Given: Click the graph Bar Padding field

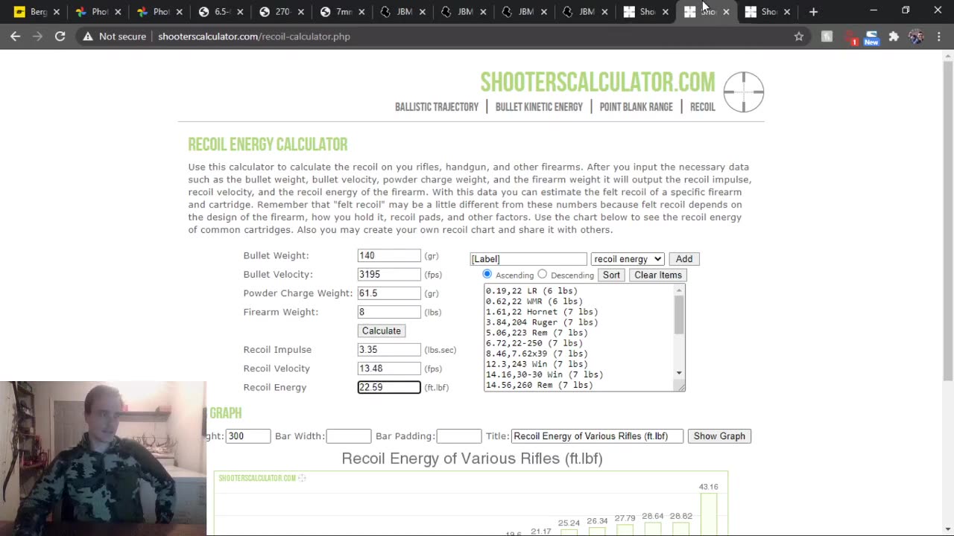Looking at the screenshot, I should (458, 436).
